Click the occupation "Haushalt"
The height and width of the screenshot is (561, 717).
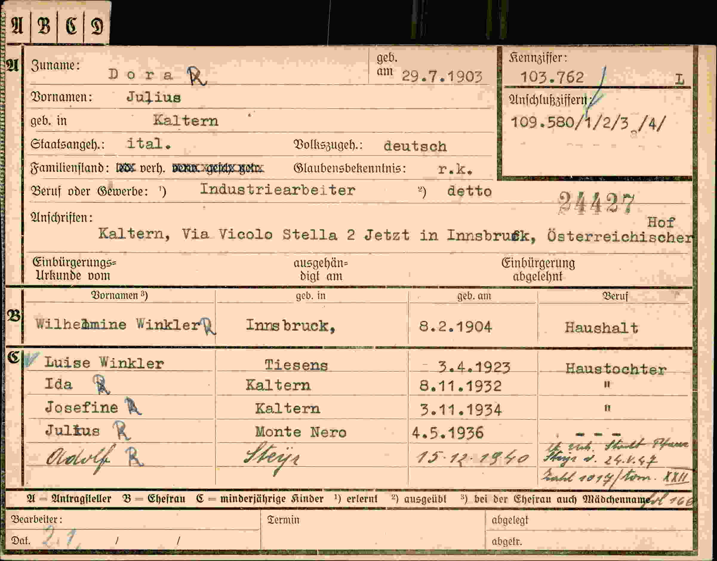pos(601,328)
